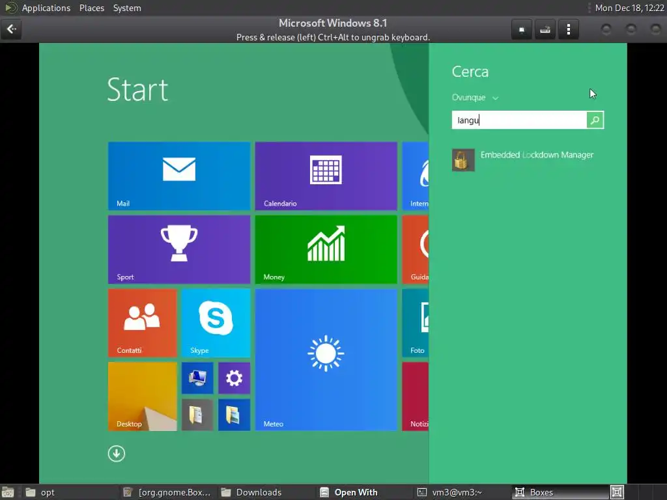Open the Notizie tile
667x500 pixels.
(415, 396)
